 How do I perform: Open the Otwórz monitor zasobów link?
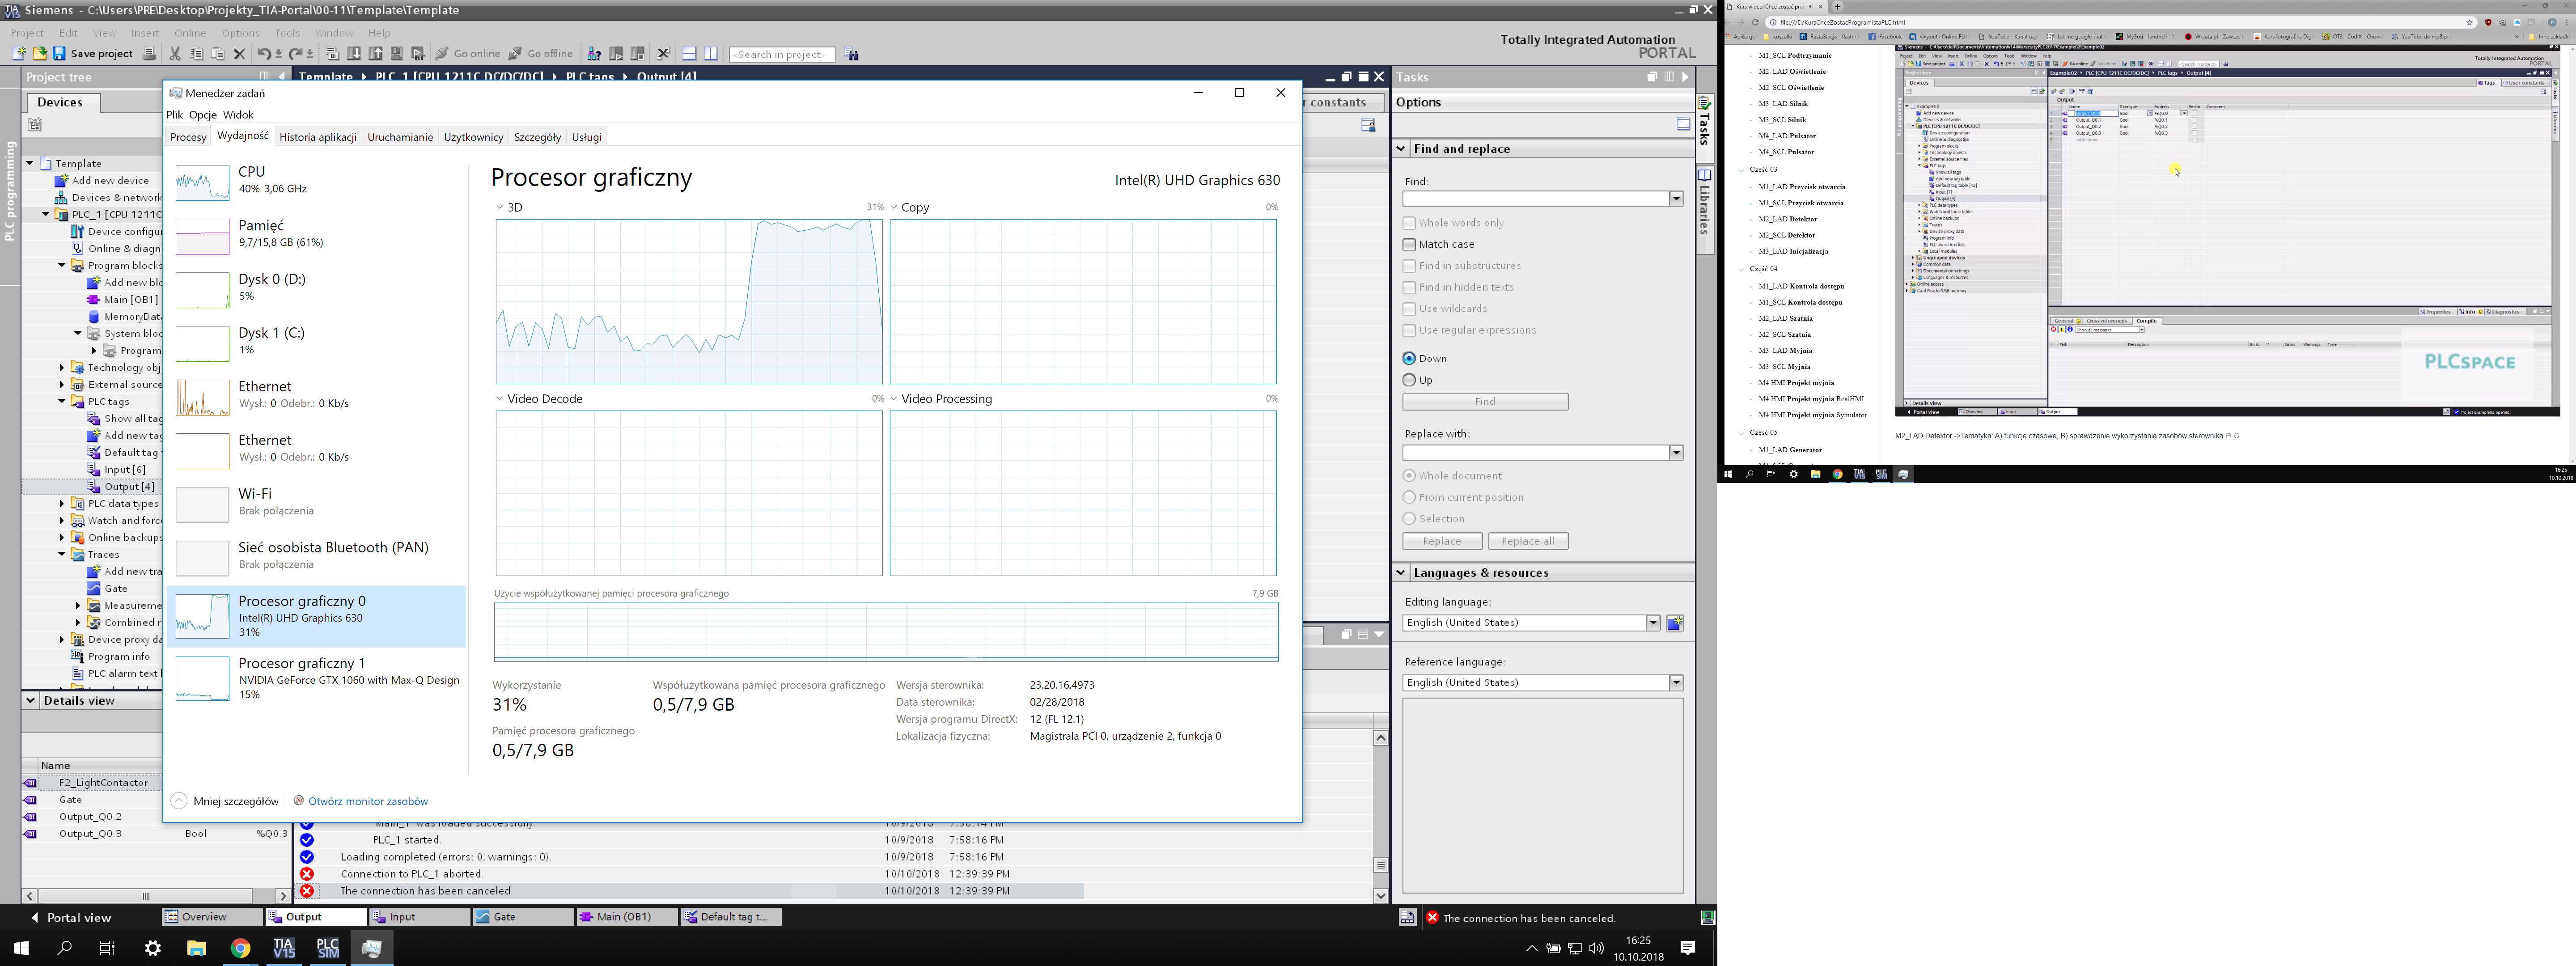(x=360, y=801)
